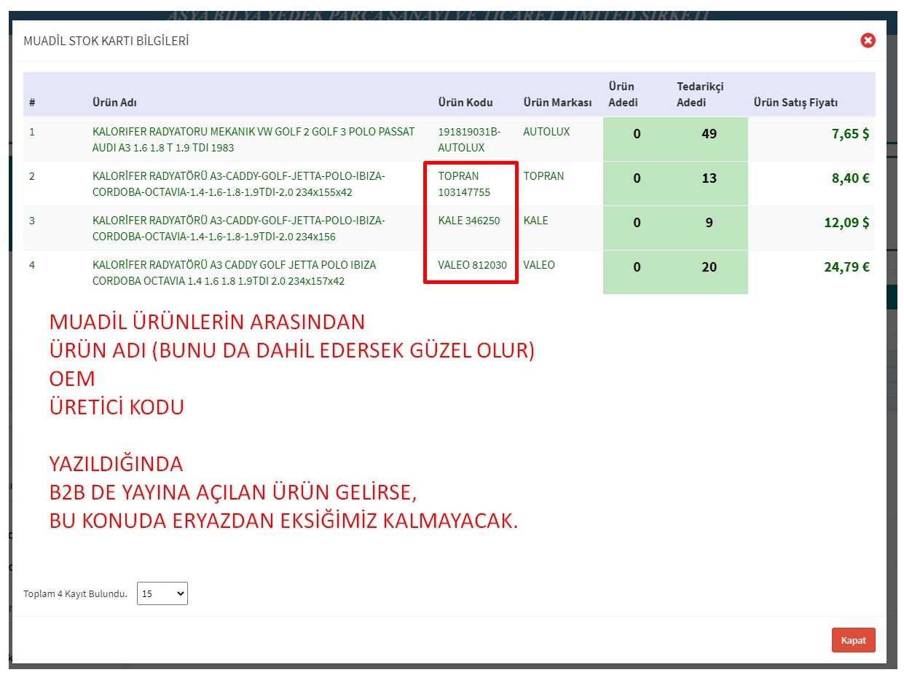Click the product name in row 3
904x675 pixels.
[x=238, y=229]
